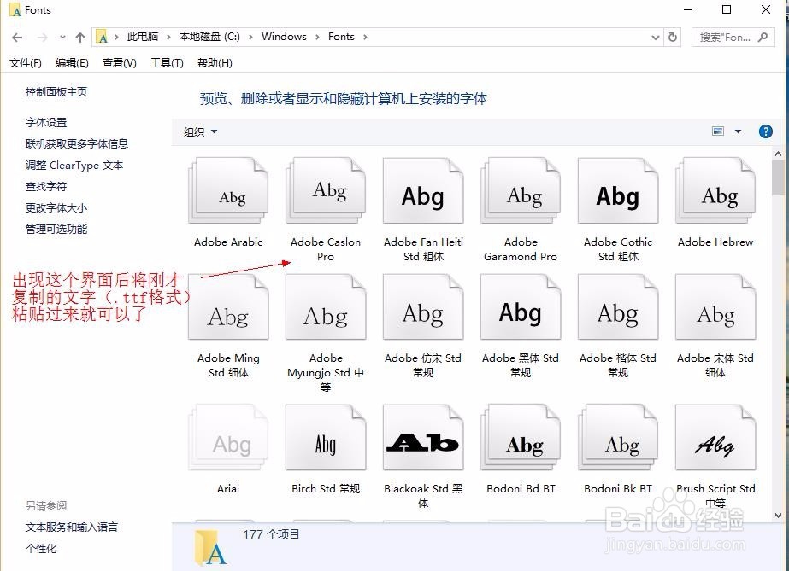Open 管理可选功能 link
789x571 pixels.
[x=56, y=230]
